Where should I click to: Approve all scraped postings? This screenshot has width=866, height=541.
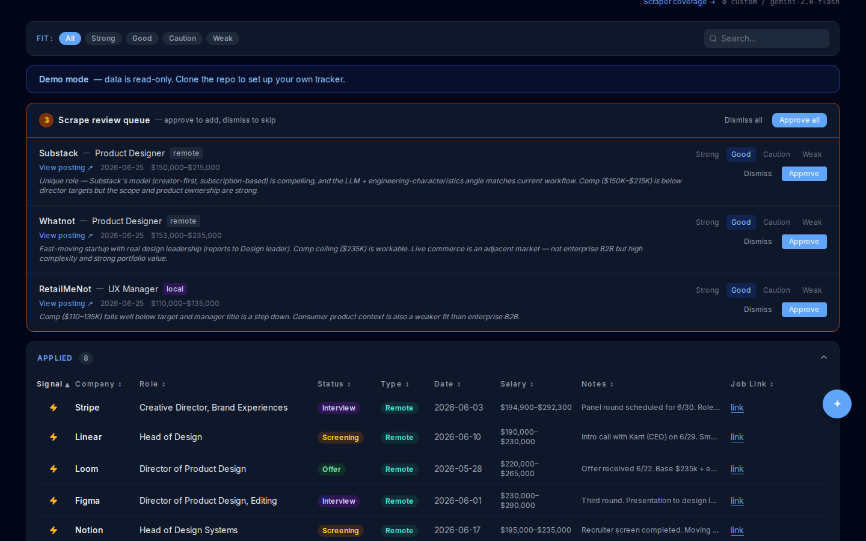799,120
